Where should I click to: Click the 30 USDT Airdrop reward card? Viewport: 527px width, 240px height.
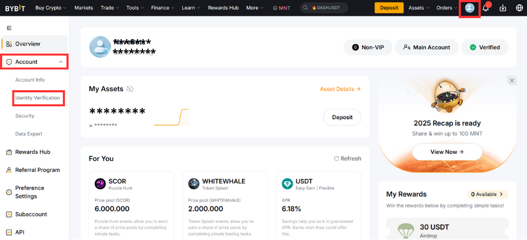tap(447, 229)
